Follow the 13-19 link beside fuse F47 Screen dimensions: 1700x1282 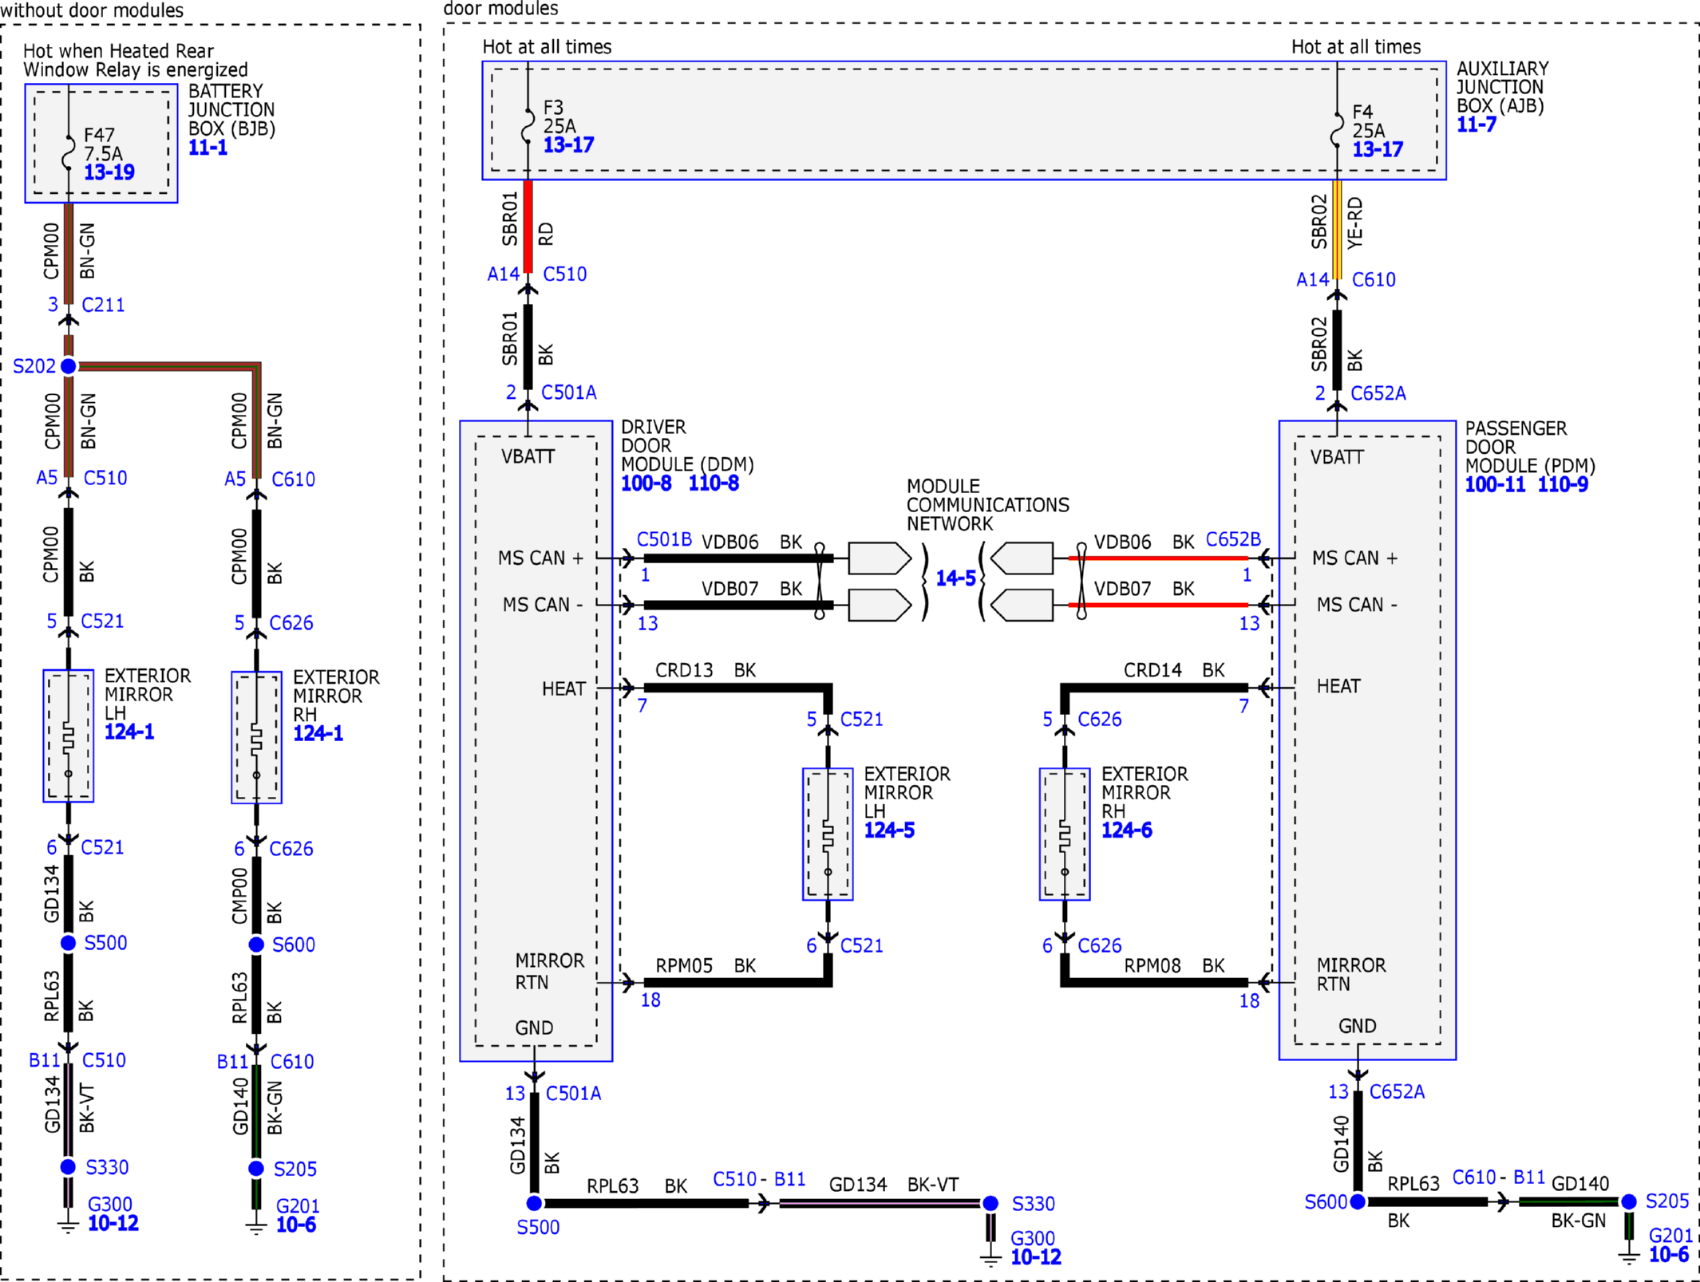click(x=109, y=172)
